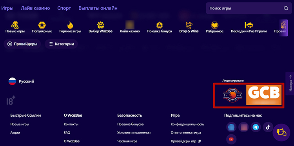Click the round verified license seal
This screenshot has width=294, height=146.
[232, 96]
